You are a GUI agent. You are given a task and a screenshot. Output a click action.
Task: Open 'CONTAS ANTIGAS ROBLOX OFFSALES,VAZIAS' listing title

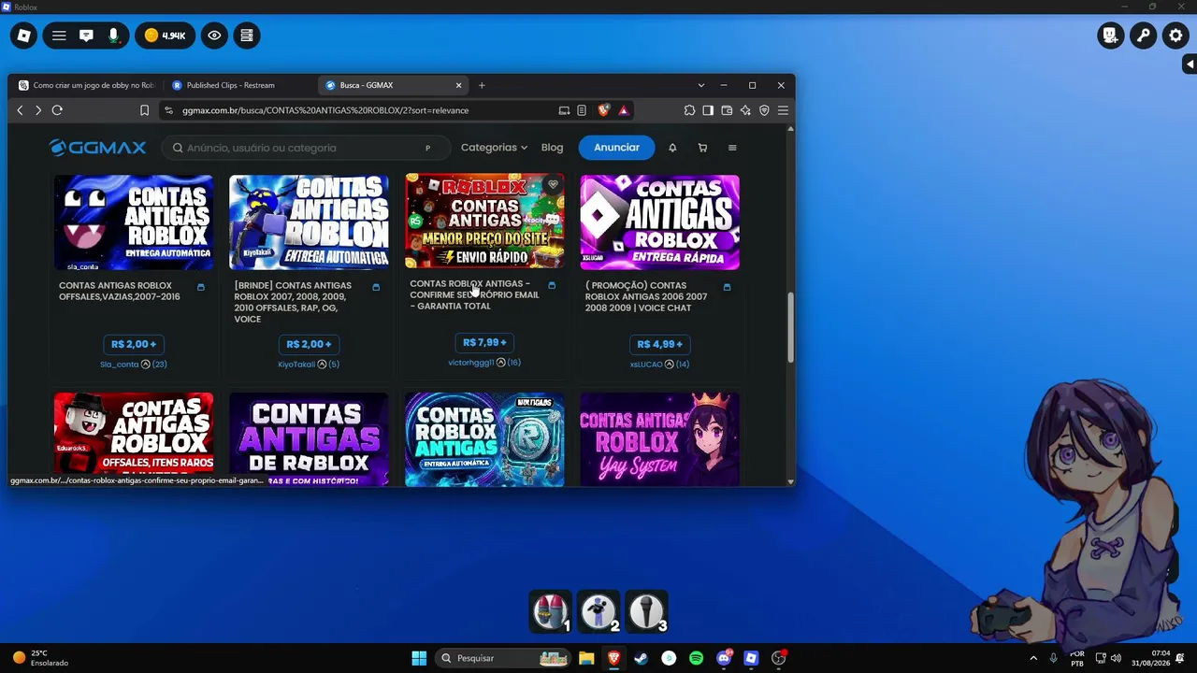coord(120,291)
